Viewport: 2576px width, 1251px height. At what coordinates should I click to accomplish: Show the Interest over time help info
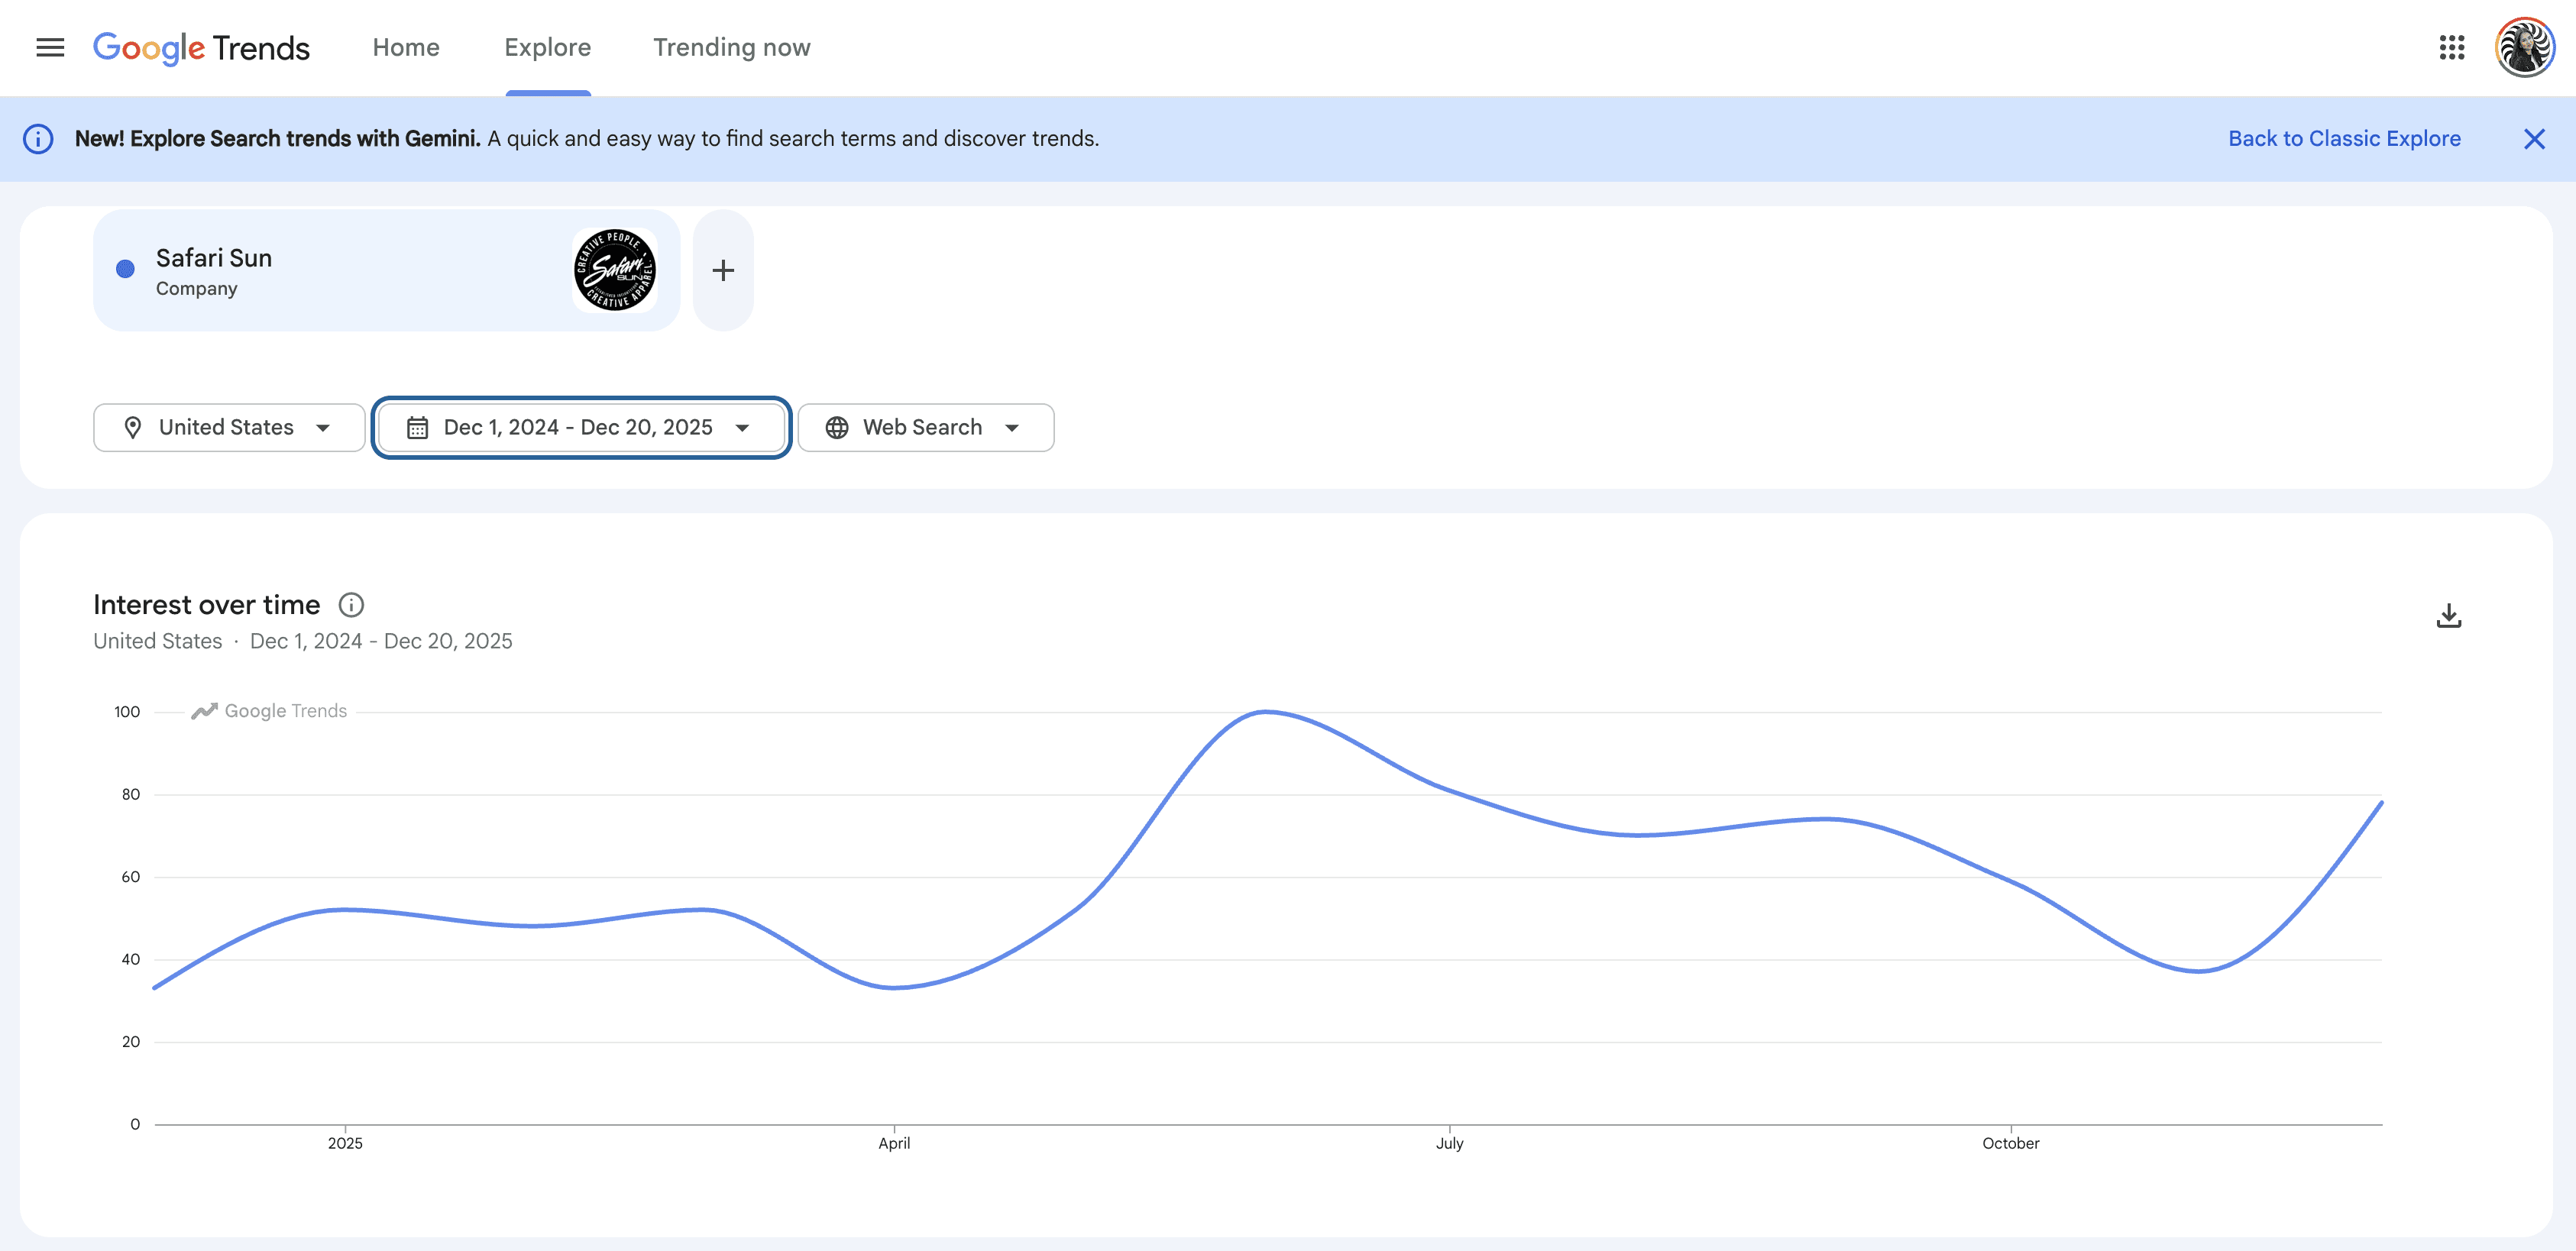[x=351, y=605]
